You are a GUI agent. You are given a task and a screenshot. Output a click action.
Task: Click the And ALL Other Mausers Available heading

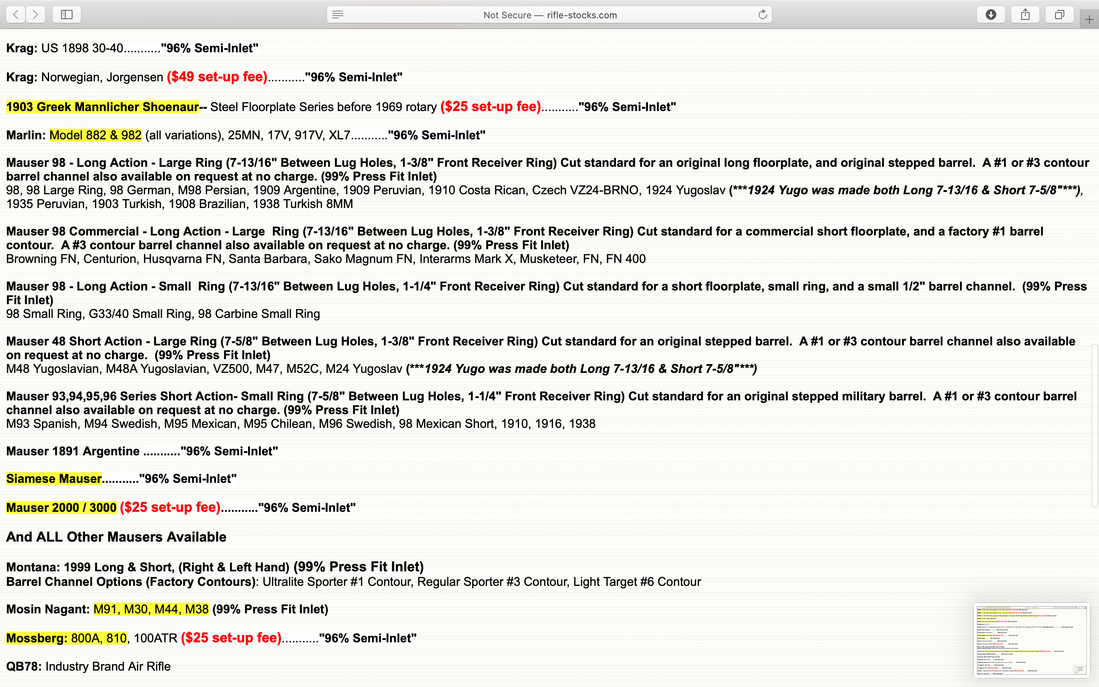116,537
